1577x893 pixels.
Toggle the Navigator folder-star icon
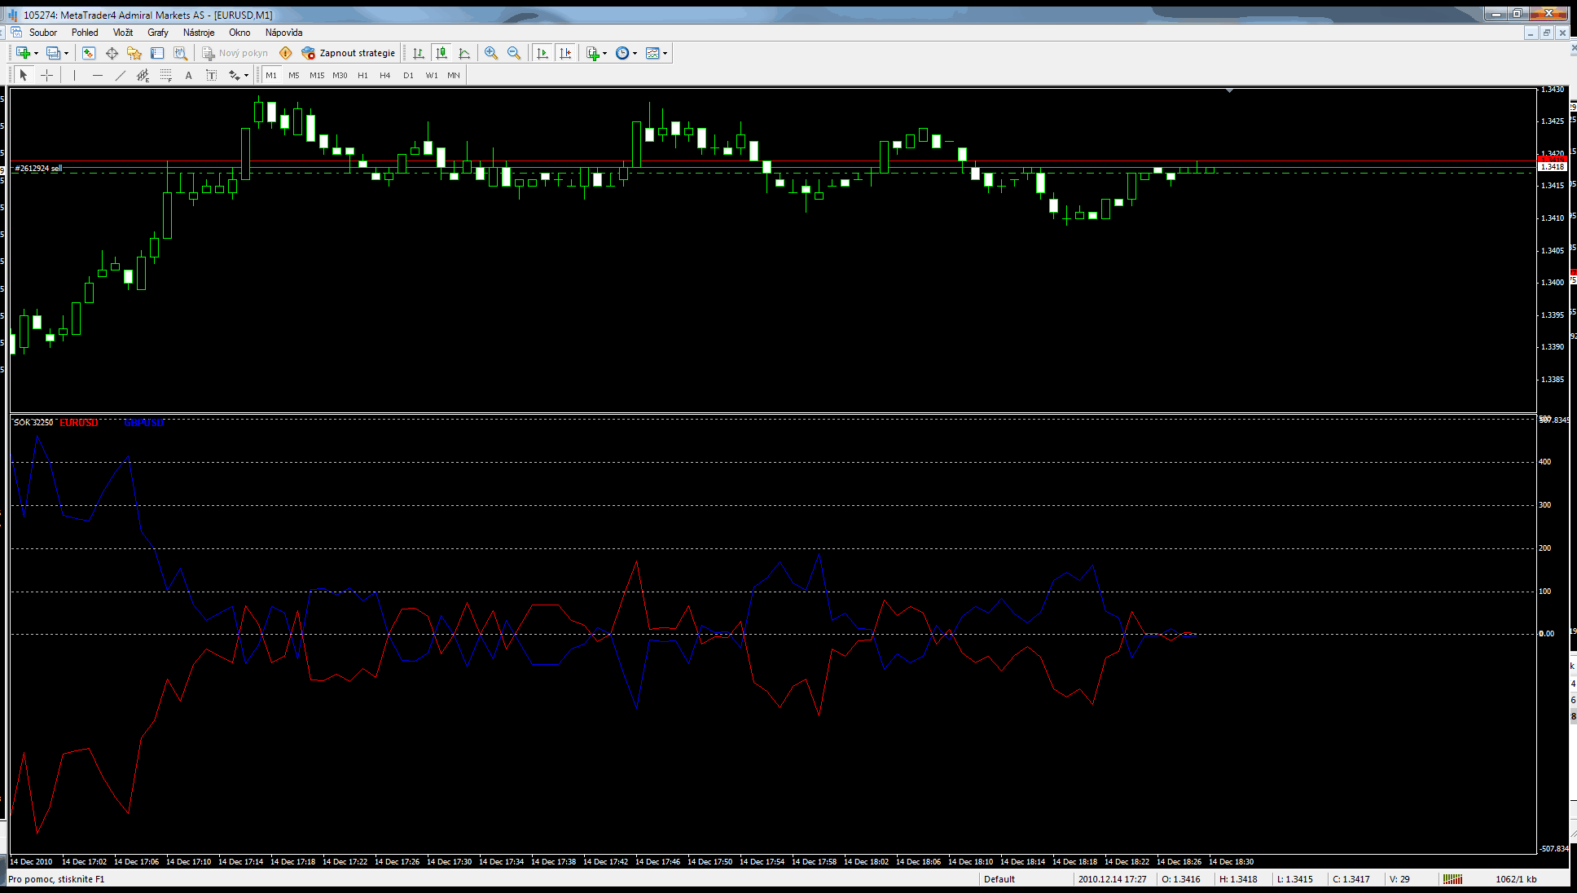click(134, 53)
